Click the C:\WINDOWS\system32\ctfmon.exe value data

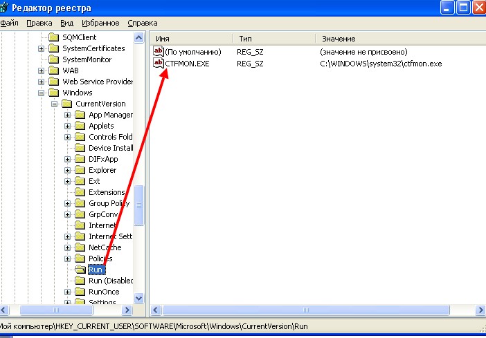pyautogui.click(x=381, y=64)
